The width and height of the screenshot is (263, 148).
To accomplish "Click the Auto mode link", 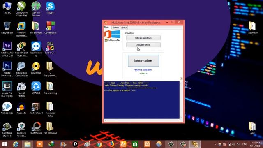I will [x=143, y=74].
